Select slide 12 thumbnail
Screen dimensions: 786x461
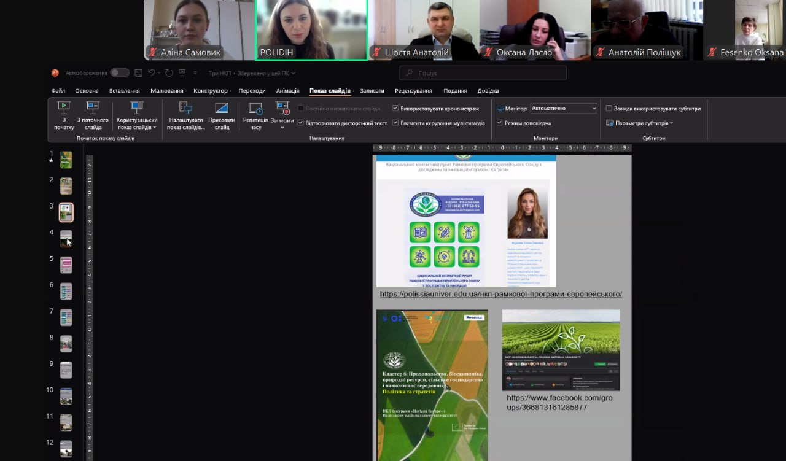[66, 449]
